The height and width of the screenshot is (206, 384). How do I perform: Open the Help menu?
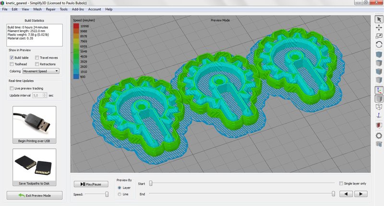click(x=109, y=9)
